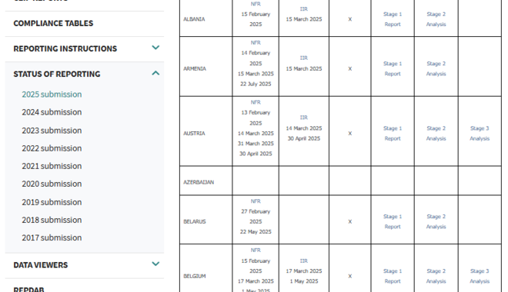Open Austria Stage 2 Analysis
Screen dimensions: 508x292
pos(436,133)
